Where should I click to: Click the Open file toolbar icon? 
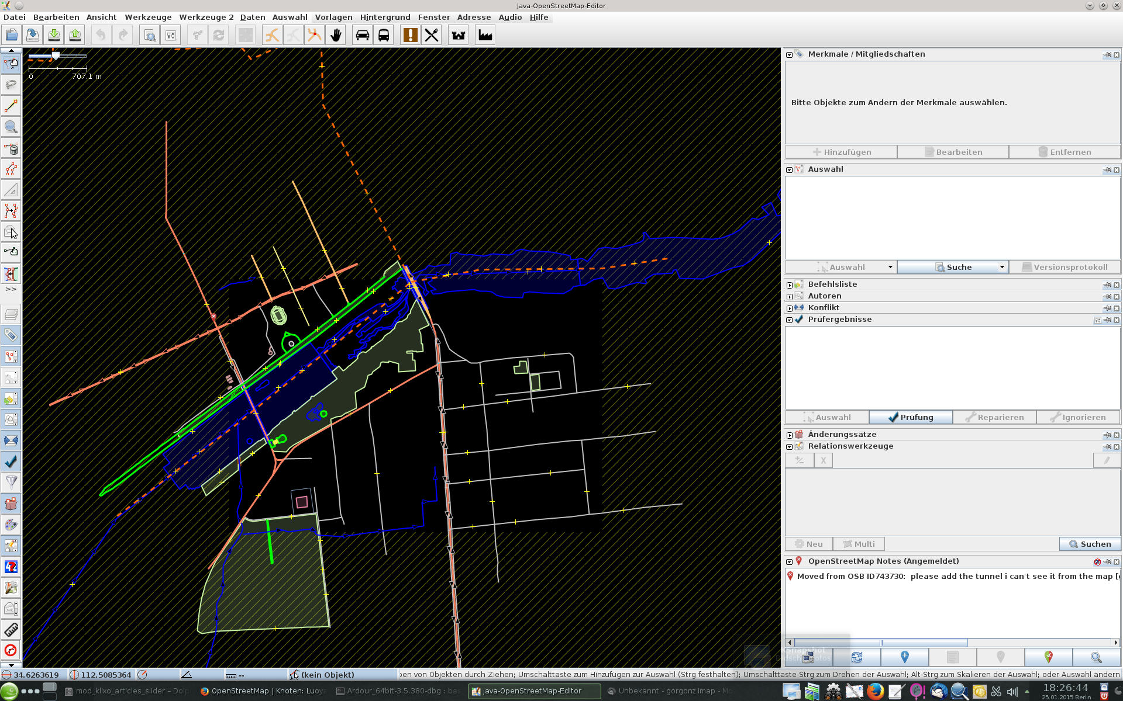click(11, 36)
